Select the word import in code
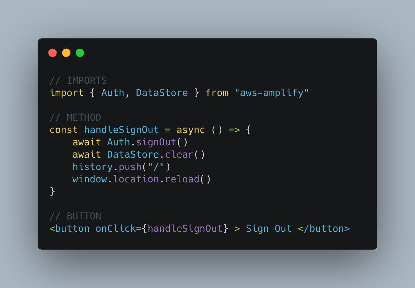Screen dimensions: 415x288 pyautogui.click(x=67, y=93)
